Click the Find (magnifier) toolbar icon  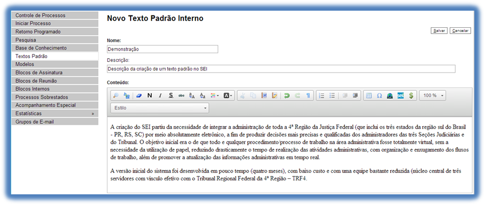pos(116,96)
